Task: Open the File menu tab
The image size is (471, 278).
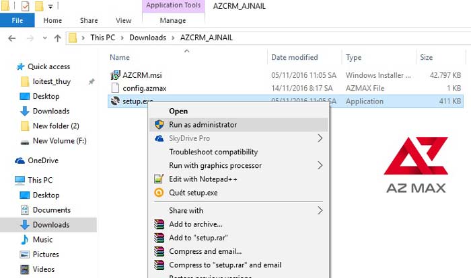Action: coord(17,20)
